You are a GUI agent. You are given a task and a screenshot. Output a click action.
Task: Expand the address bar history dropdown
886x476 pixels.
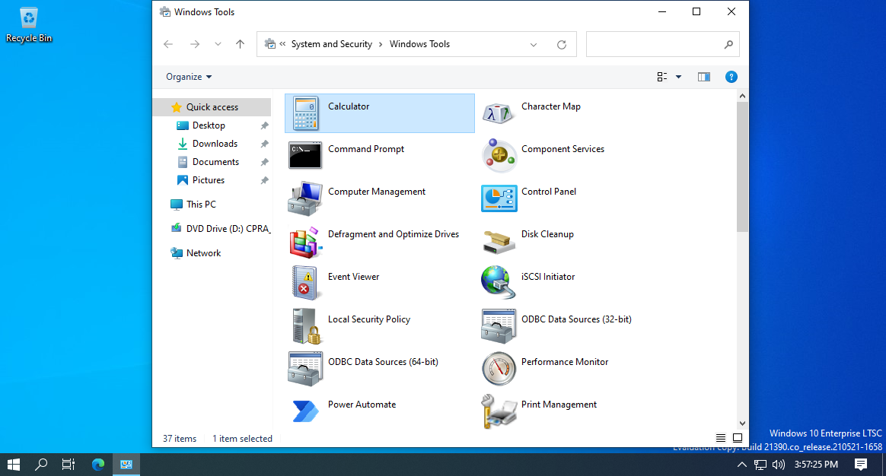click(x=534, y=44)
